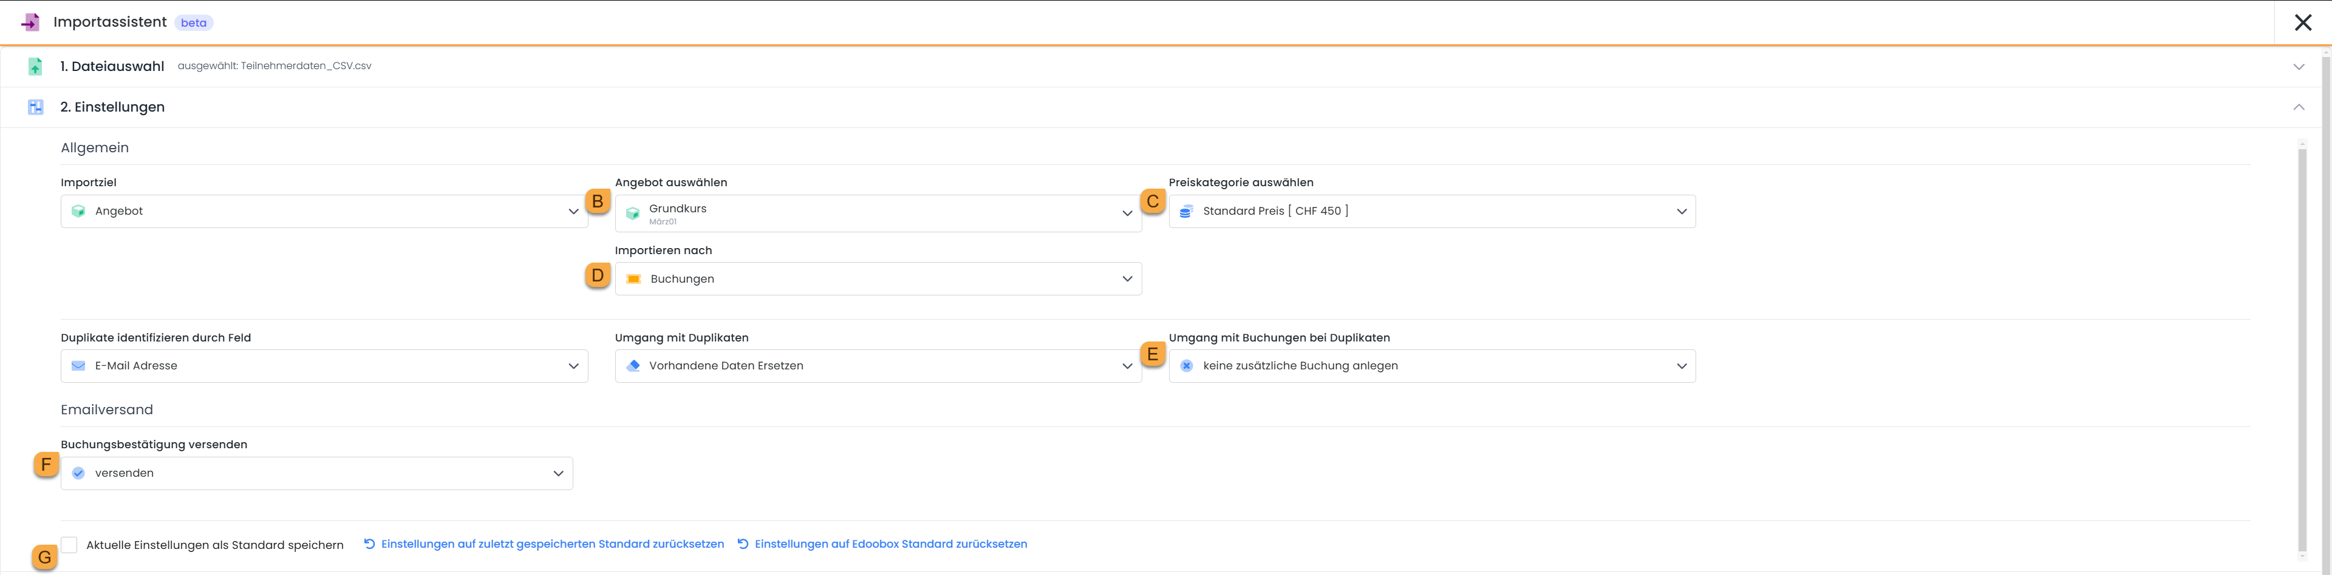This screenshot has width=2332, height=575.
Task: Collapse the 2. Einstellungen section chevron
Action: [x=2297, y=107]
